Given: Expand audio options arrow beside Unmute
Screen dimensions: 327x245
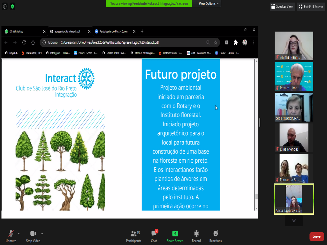Looking at the screenshot, I should [19, 233].
